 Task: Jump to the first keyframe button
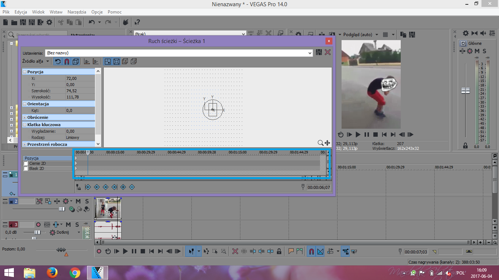pyautogui.click(x=88, y=187)
